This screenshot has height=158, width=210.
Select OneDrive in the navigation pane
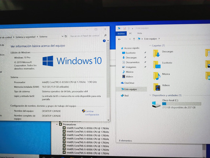point(128,83)
